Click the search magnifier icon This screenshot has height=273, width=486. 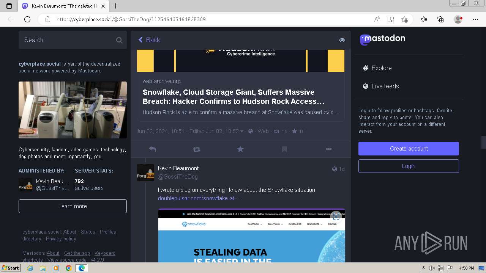point(119,40)
